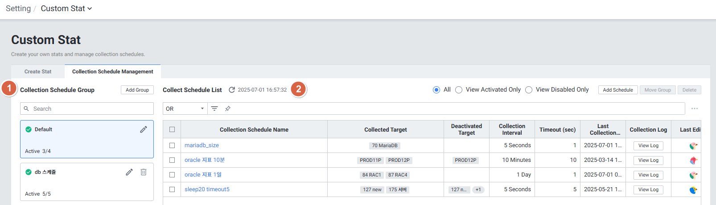Screen dimensions: 716x205
Task: Click the Add Schedule button
Action: click(x=617, y=90)
